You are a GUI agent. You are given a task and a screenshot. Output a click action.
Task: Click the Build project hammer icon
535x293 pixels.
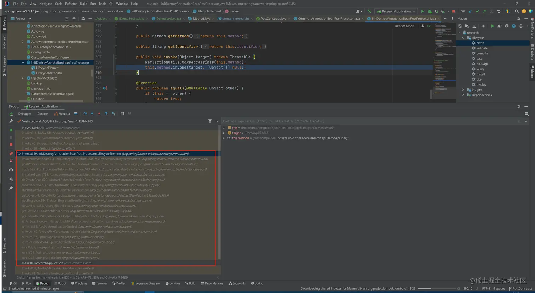[369, 11]
